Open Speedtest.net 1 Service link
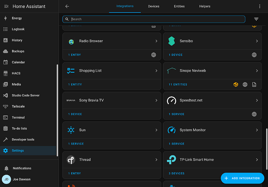 click(176, 114)
